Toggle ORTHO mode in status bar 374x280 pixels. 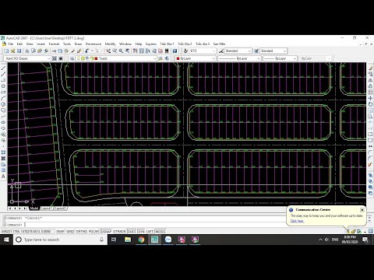pyautogui.click(x=81, y=231)
